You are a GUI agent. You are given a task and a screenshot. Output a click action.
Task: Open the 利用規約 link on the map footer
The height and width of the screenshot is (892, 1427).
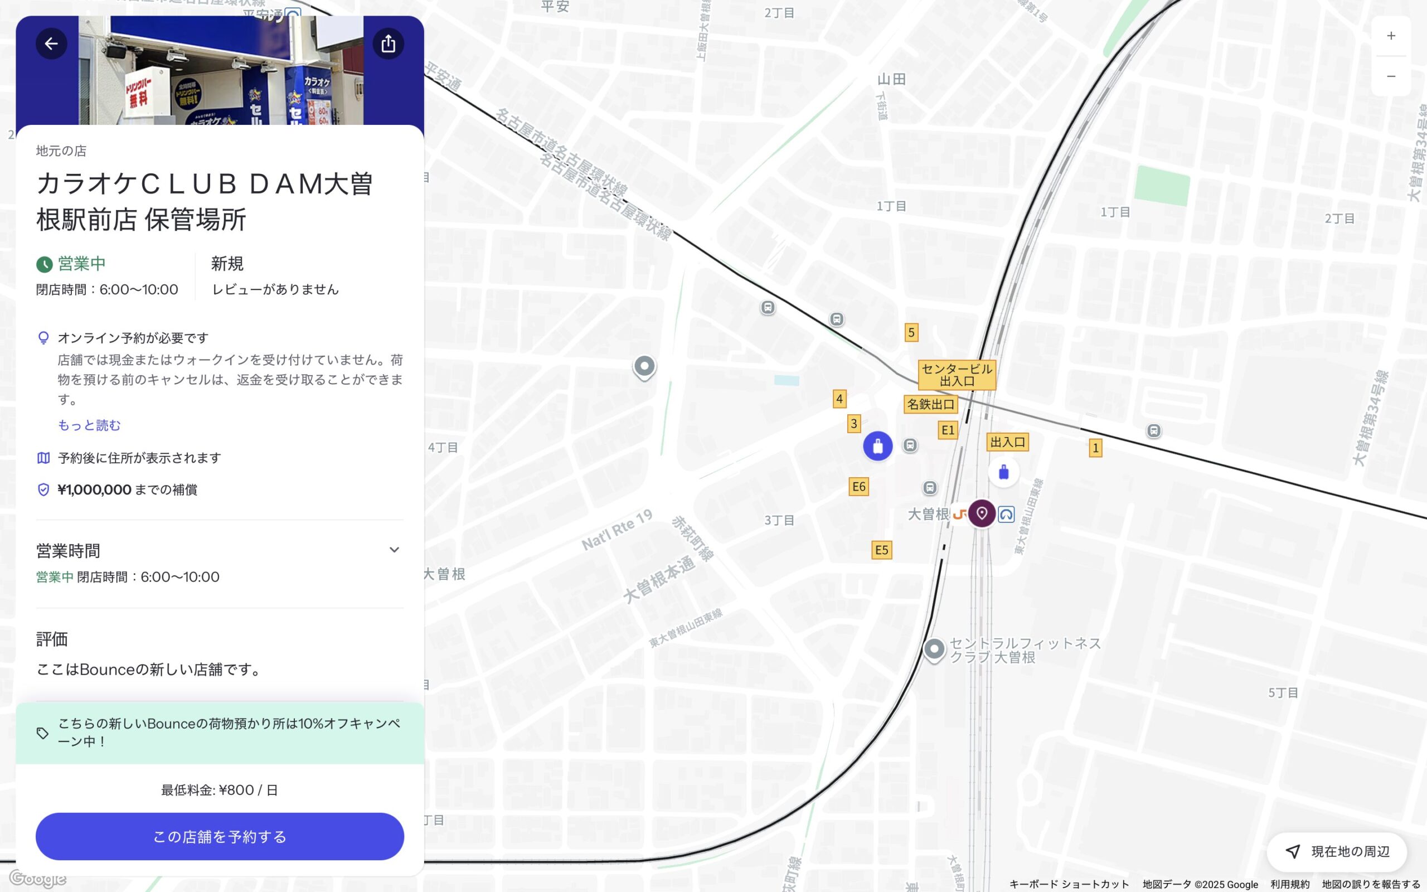click(x=1290, y=884)
